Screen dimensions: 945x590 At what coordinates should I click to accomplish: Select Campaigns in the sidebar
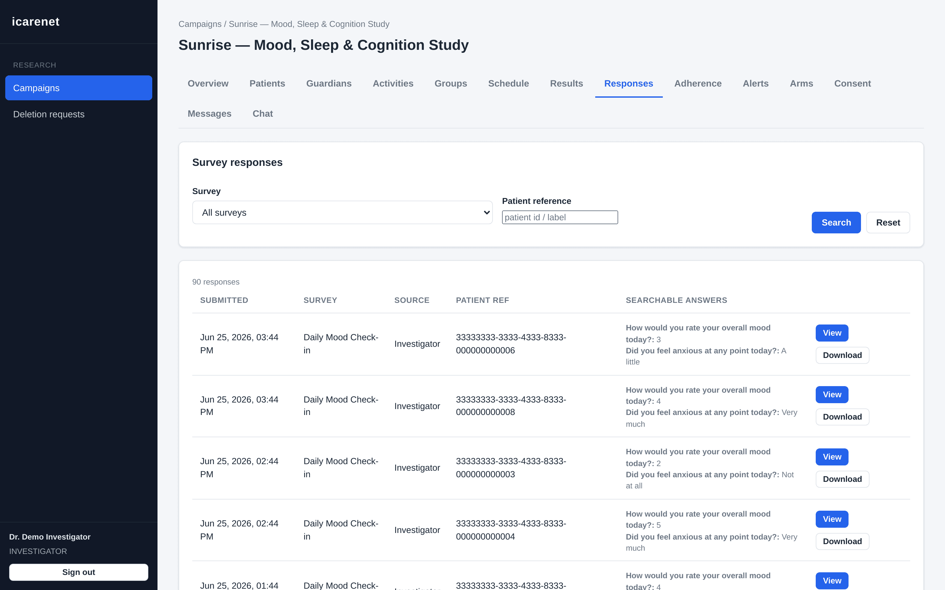pyautogui.click(x=78, y=88)
